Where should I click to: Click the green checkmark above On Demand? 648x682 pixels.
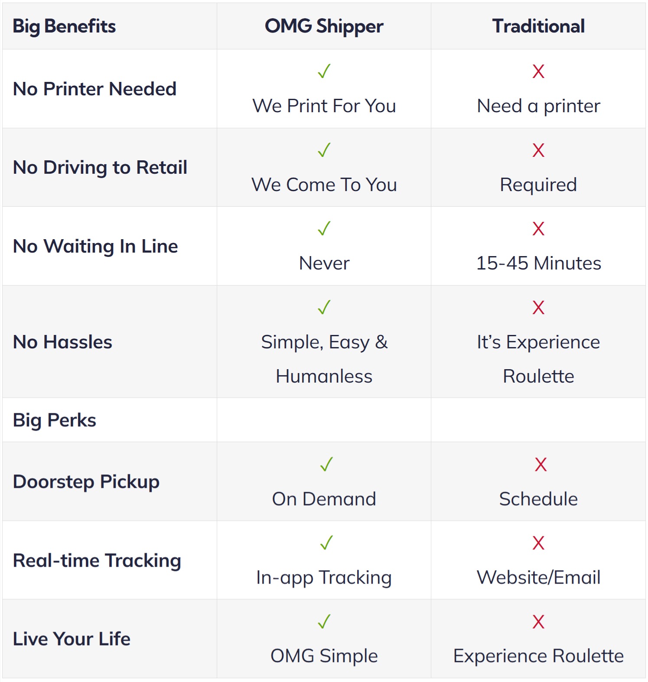[326, 464]
